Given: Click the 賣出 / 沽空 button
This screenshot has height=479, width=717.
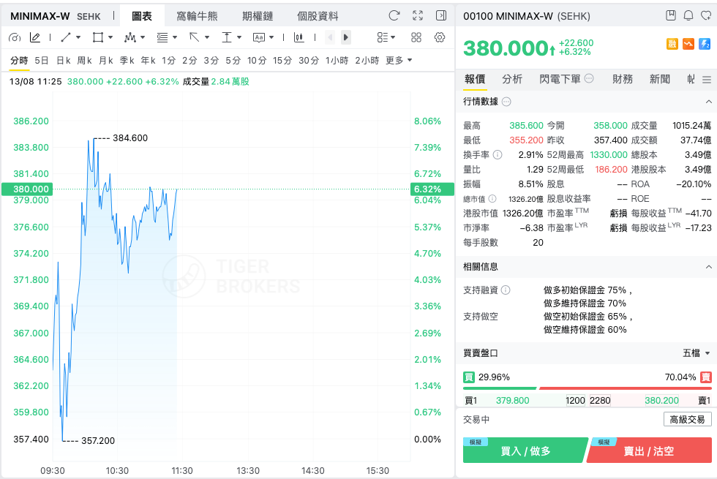Looking at the screenshot, I should pos(649,450).
